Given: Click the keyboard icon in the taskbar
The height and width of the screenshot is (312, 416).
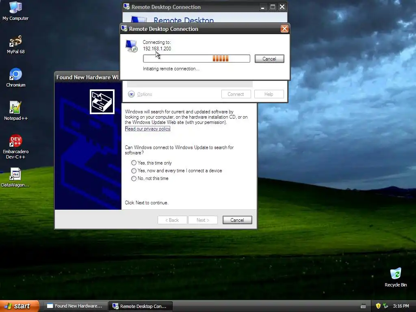Looking at the screenshot, I should [363, 306].
